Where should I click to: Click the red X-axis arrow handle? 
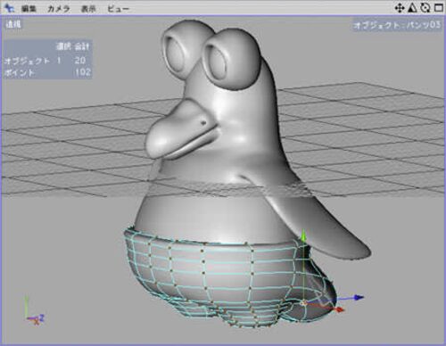pos(339,309)
